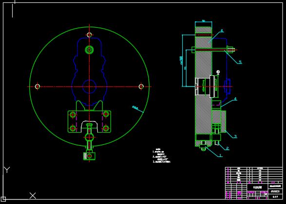
Task: Select the top width dimension of section view
Action: pyautogui.click(x=204, y=21)
